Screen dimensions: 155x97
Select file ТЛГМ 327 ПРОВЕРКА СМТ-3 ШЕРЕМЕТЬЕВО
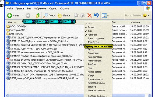[x=47, y=67]
